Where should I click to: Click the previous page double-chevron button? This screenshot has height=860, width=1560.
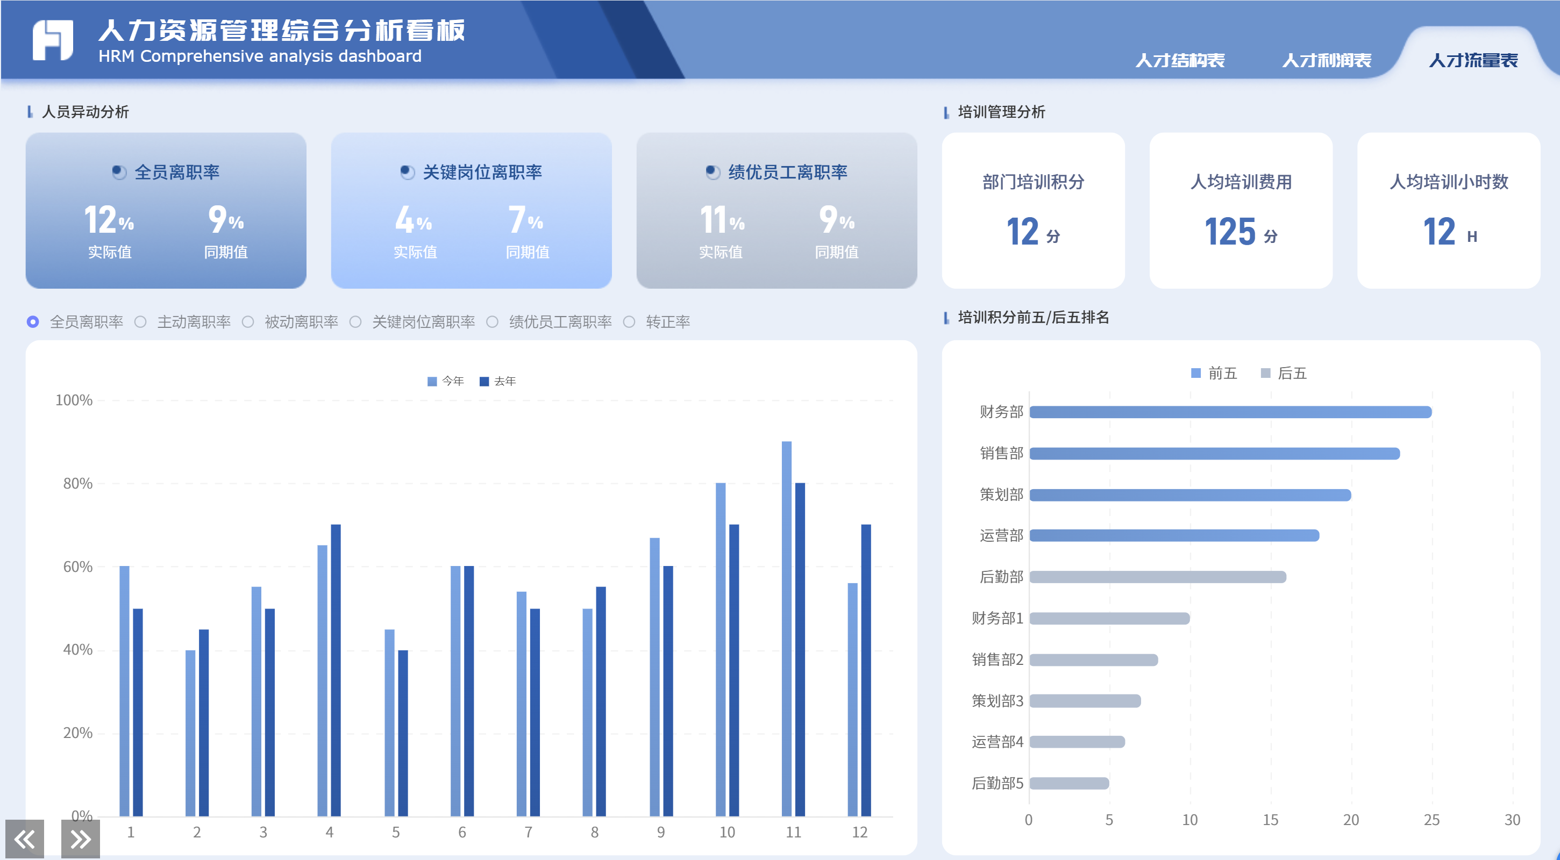tap(25, 839)
